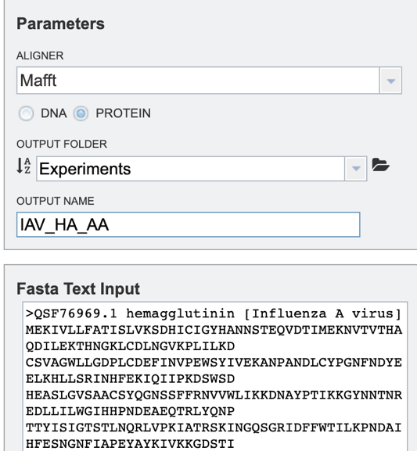
Task: Click the A-Z sort icon beside output folder
Action: click(x=23, y=166)
